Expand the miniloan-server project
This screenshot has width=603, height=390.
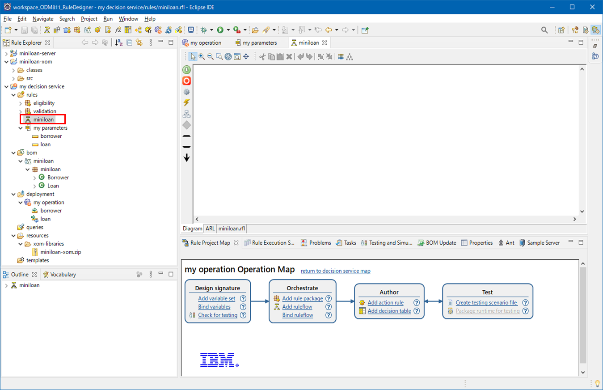pyautogui.click(x=6, y=53)
